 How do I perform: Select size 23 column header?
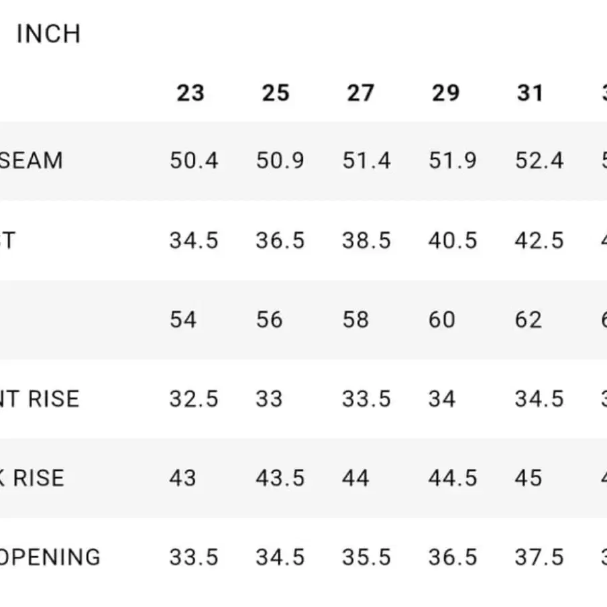(190, 93)
